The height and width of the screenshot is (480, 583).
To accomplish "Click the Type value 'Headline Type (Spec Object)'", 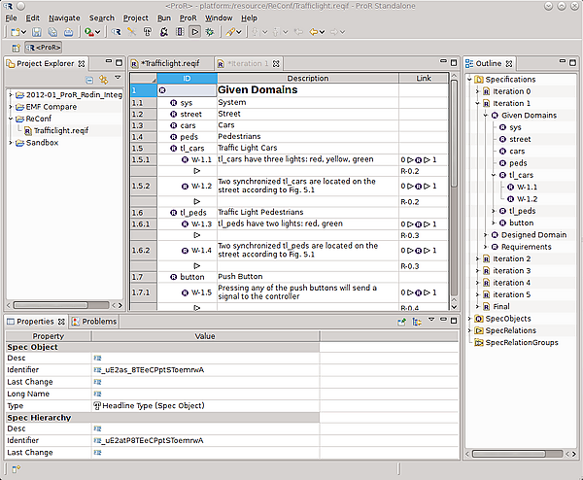I will pos(154,406).
